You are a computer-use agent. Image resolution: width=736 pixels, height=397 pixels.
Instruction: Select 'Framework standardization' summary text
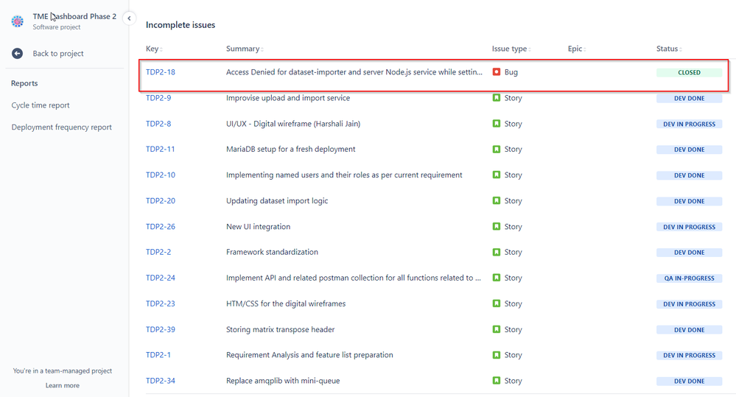tap(272, 252)
